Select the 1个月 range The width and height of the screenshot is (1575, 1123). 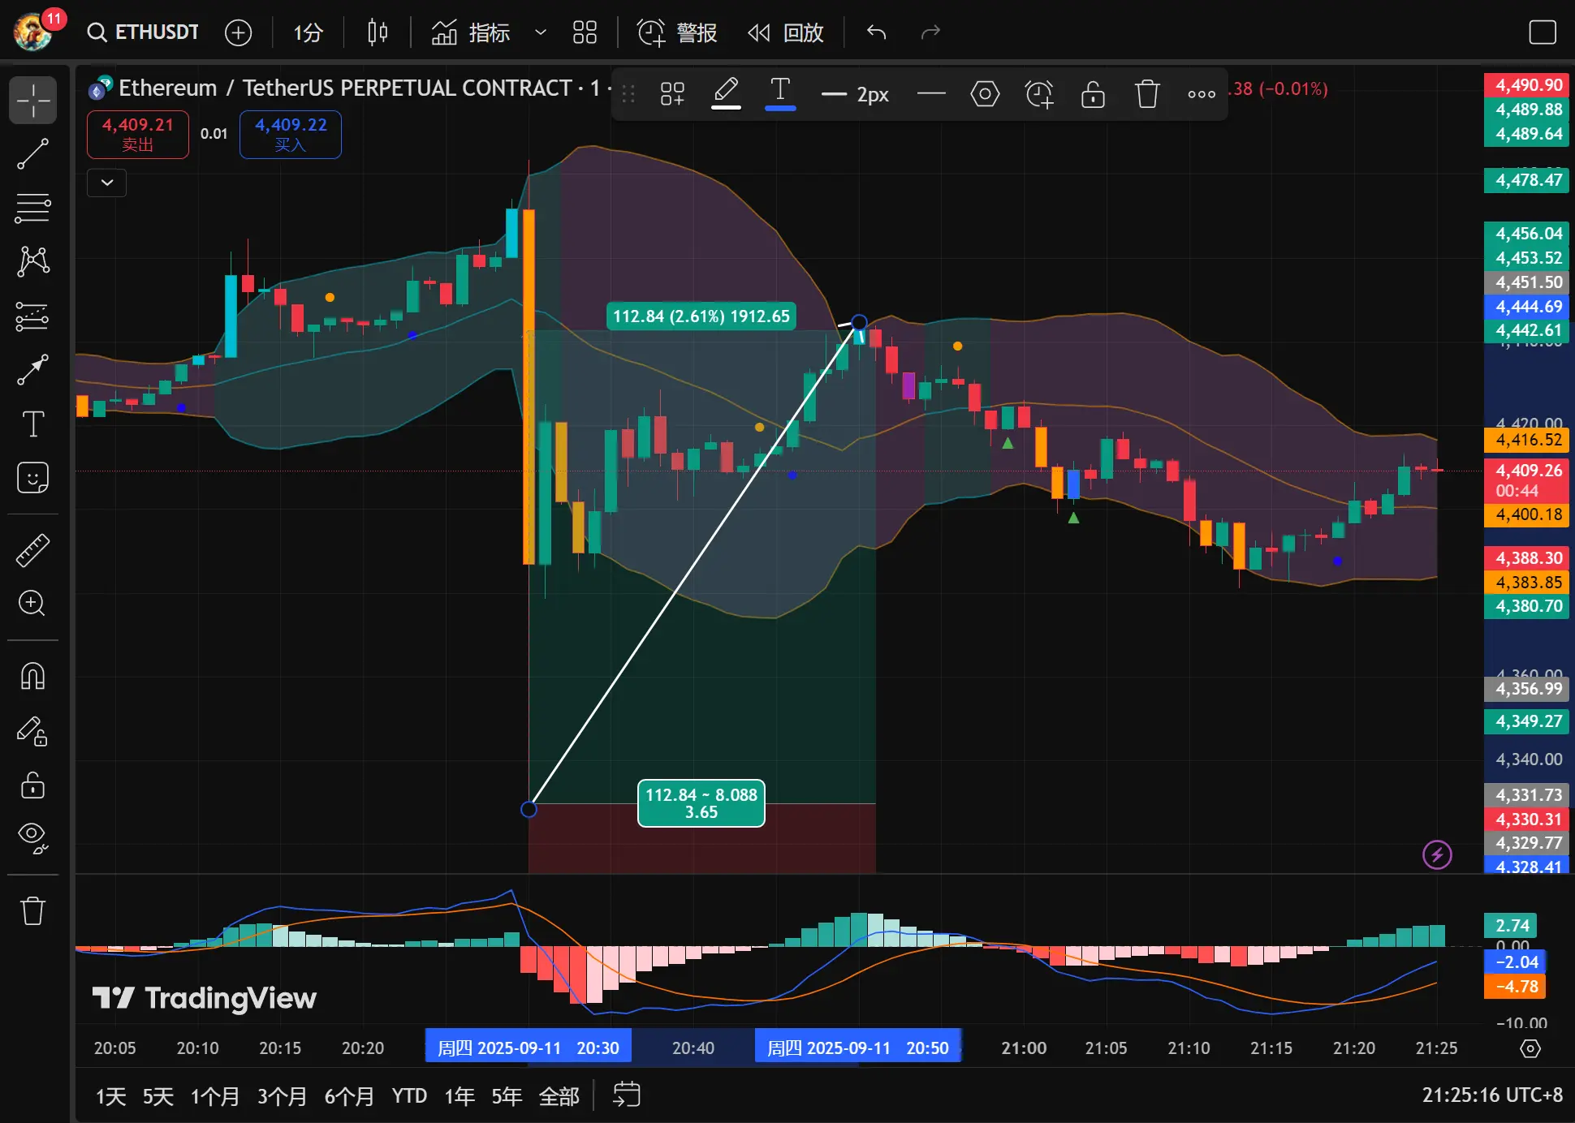coord(215,1096)
